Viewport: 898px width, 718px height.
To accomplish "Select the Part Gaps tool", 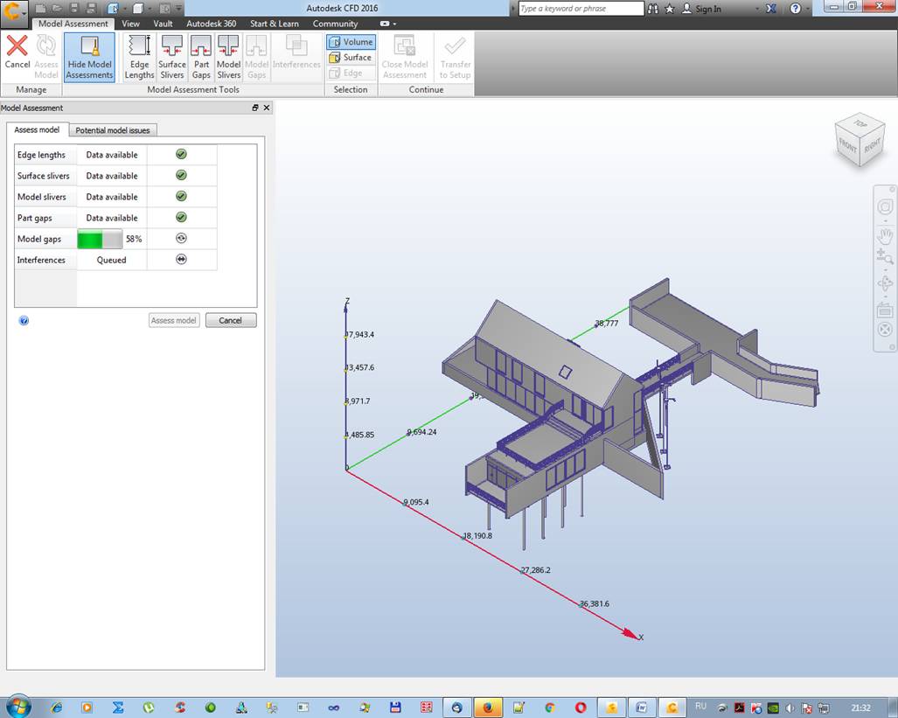I will click(201, 58).
